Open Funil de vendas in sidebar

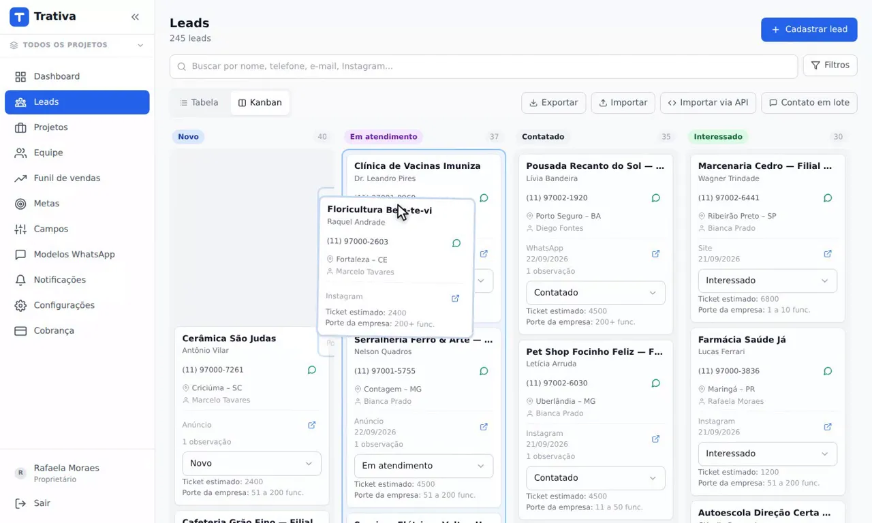pos(77,178)
